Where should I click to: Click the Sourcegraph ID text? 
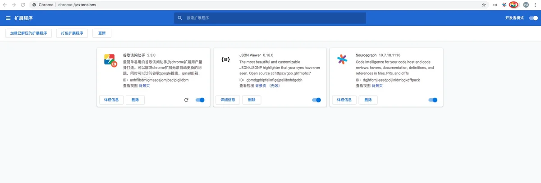[388, 80]
